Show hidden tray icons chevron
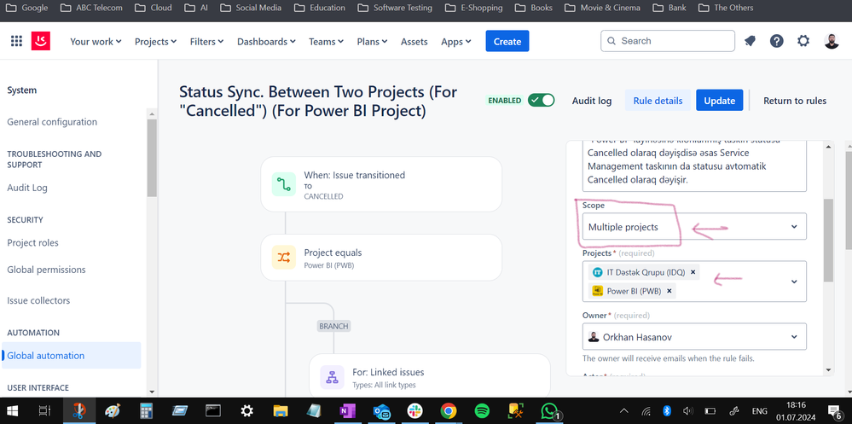This screenshot has width=852, height=424. [623, 411]
